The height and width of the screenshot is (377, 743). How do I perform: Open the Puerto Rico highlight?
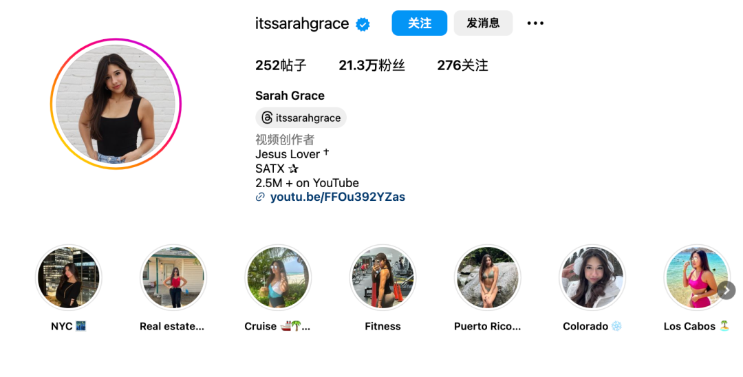[x=488, y=277]
